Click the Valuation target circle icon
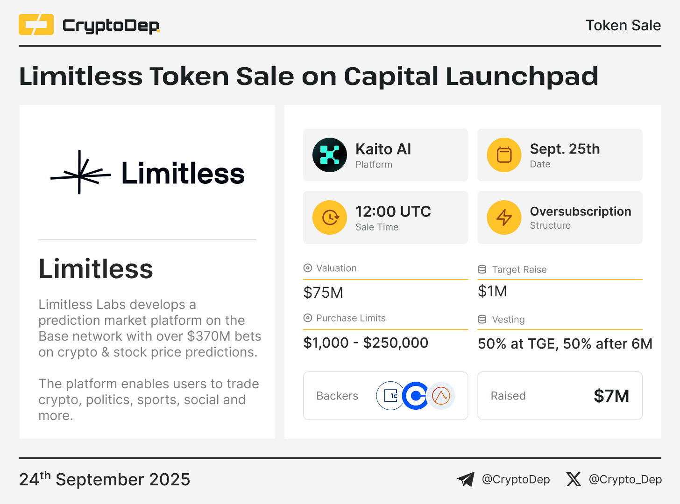680x504 pixels. click(308, 268)
